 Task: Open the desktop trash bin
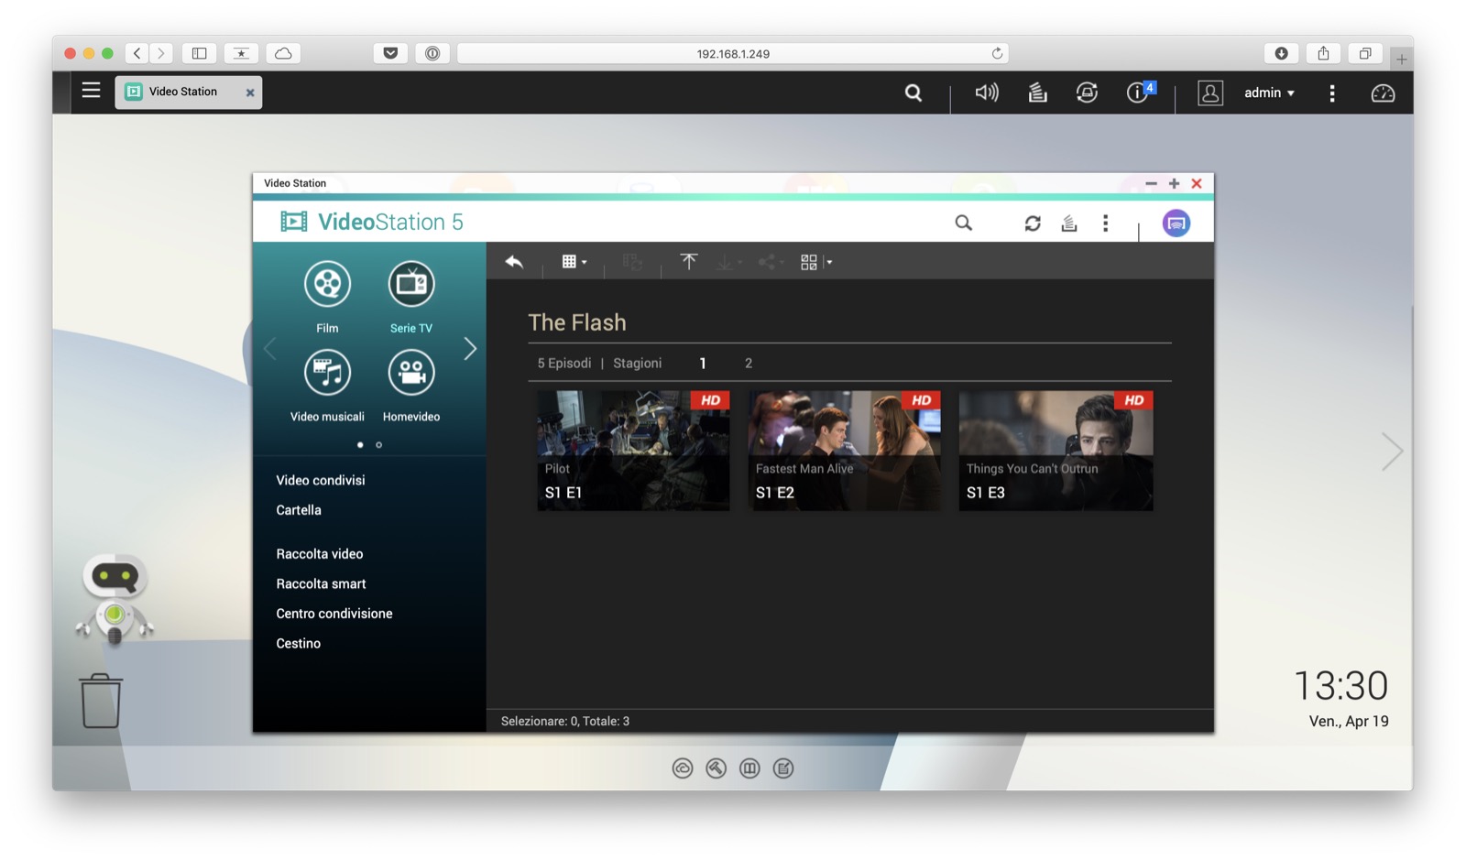point(101,701)
